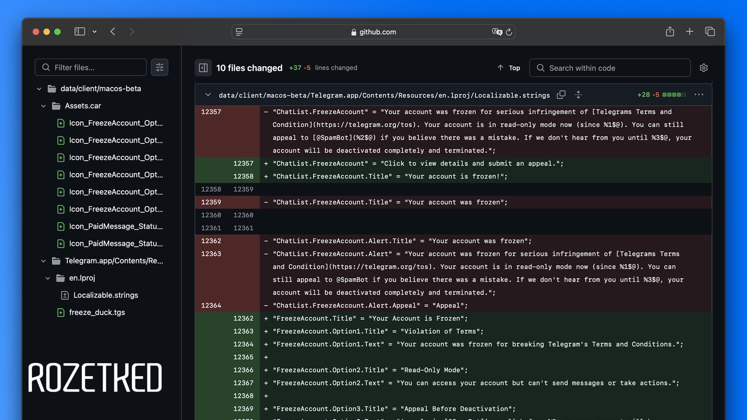Open freeze_duck.tgs in the file tree
This screenshot has width=747, height=420.
point(97,312)
